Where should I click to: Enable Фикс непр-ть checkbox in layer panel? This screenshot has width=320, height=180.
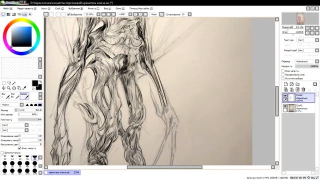(283, 71)
